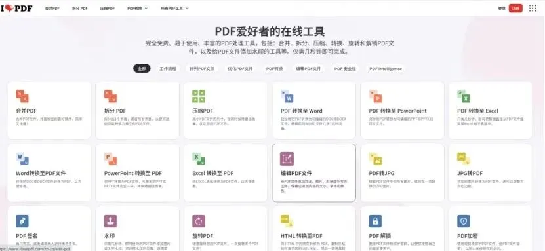This screenshot has width=545, height=251.
Task: Open the PDF加密 card title
Action: click(x=468, y=236)
